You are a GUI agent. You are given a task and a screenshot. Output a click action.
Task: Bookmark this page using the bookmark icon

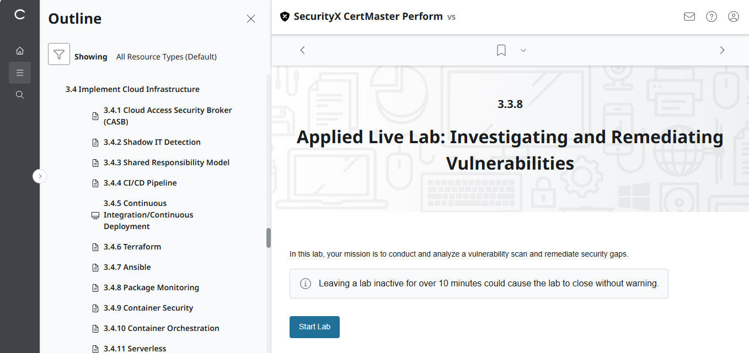501,50
